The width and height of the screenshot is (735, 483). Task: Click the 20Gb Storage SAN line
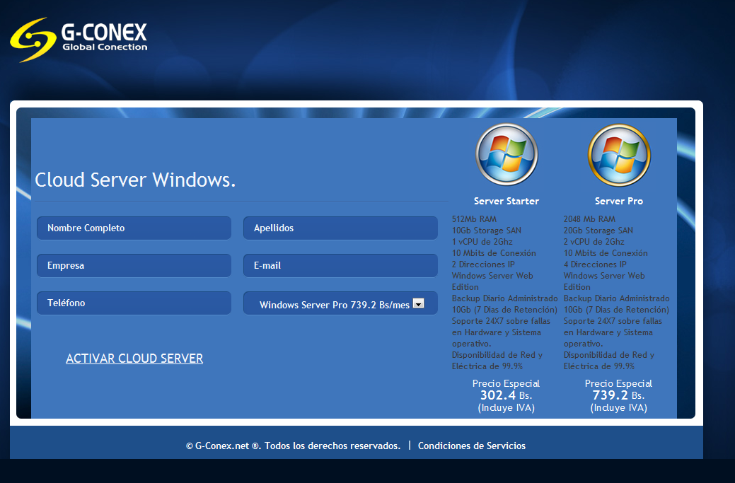(598, 230)
